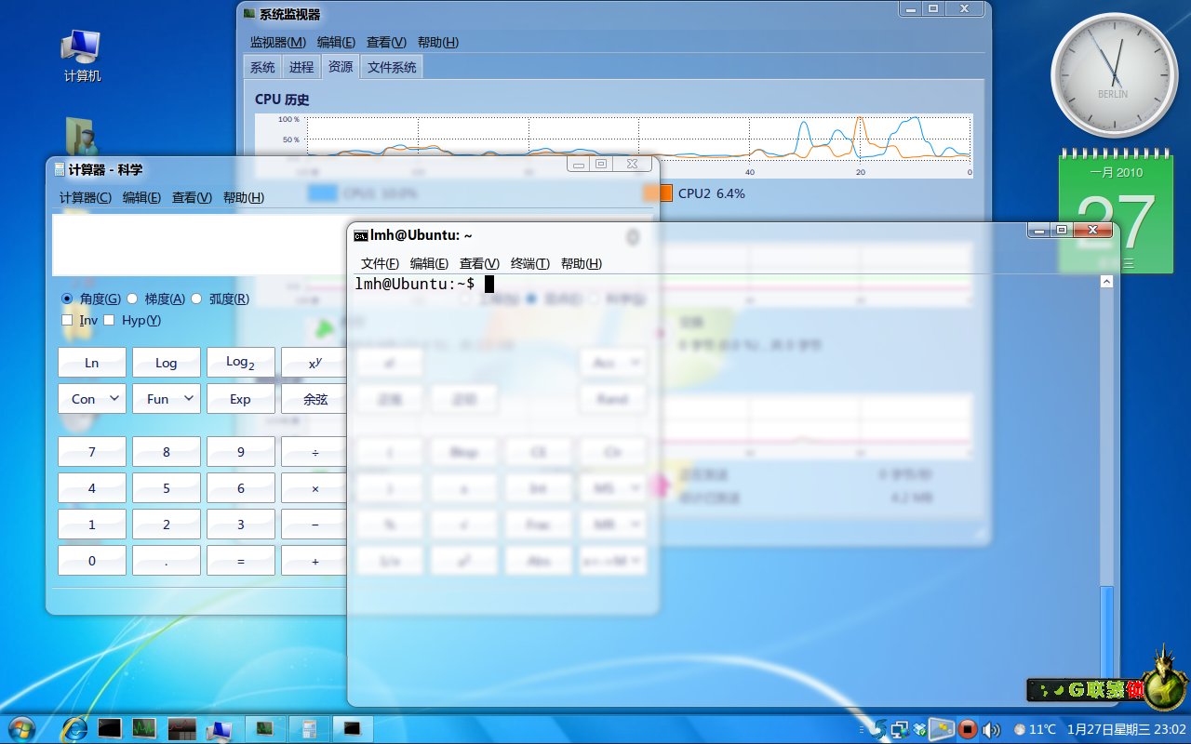Click the show desktop computer icon in quick launch
This screenshot has width=1191, height=744.
click(x=219, y=730)
